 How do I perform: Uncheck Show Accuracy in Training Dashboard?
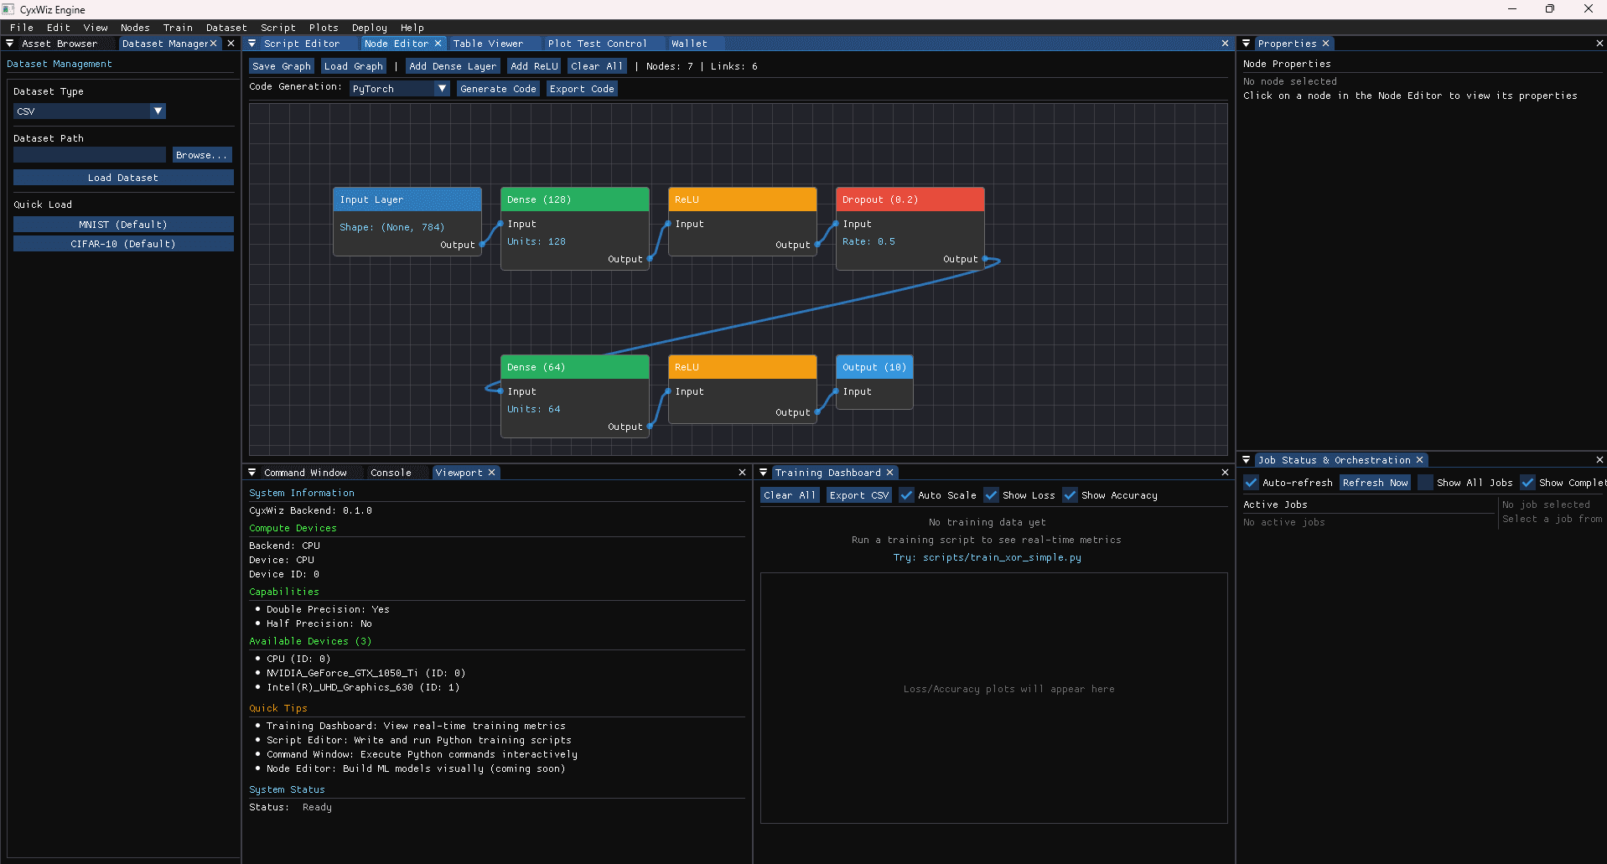tap(1070, 494)
